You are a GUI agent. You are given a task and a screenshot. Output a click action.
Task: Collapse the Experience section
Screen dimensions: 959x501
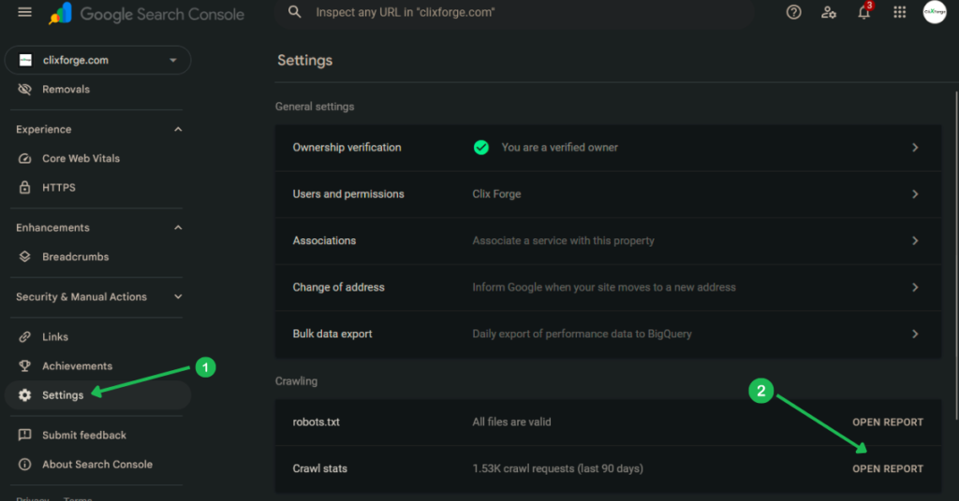(178, 129)
